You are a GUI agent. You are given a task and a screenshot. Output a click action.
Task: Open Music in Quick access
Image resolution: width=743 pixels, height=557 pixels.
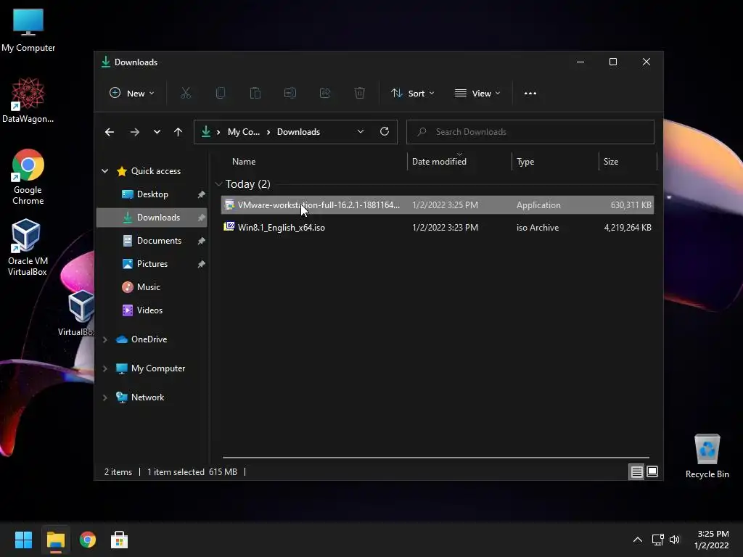click(x=152, y=287)
